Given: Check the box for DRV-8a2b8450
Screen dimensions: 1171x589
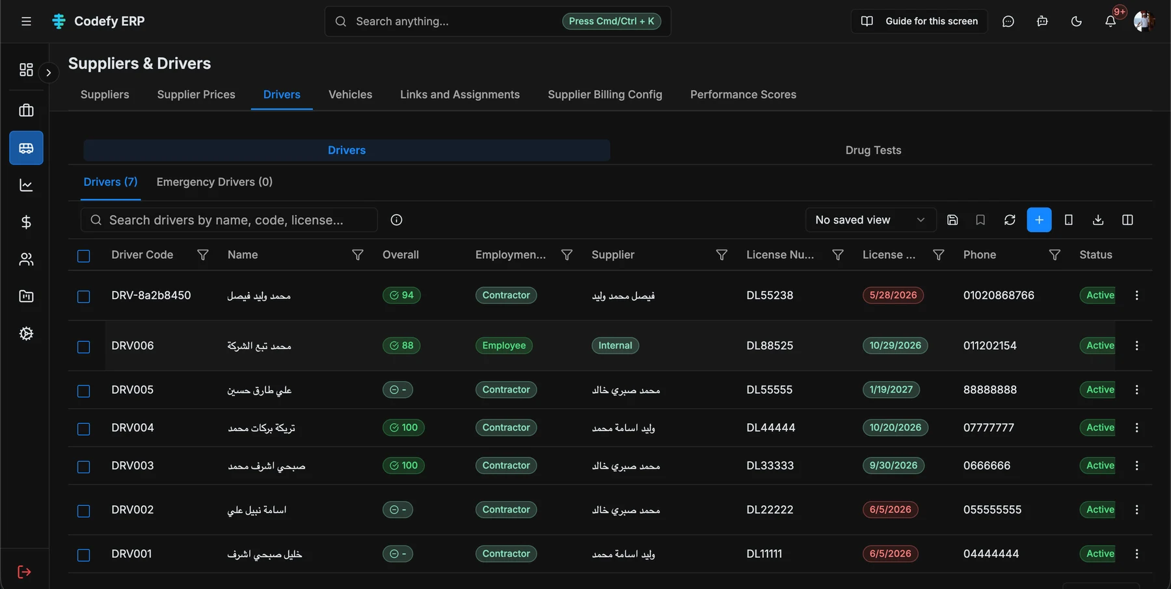Looking at the screenshot, I should point(84,296).
